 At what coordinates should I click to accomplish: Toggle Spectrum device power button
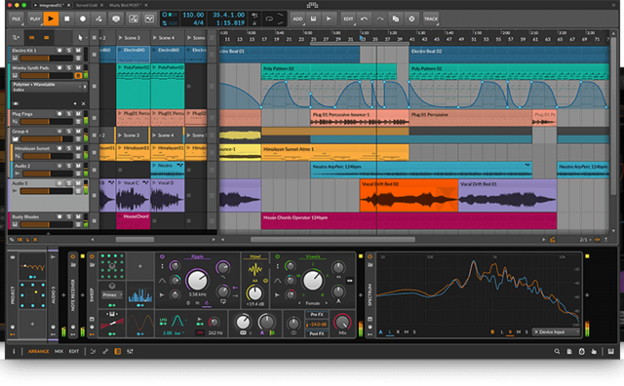click(x=370, y=256)
